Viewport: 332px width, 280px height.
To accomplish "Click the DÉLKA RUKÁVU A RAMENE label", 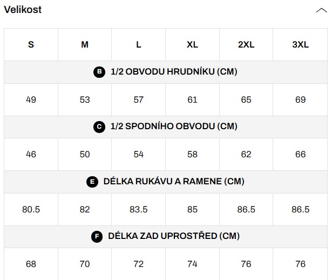I will coord(174,182).
